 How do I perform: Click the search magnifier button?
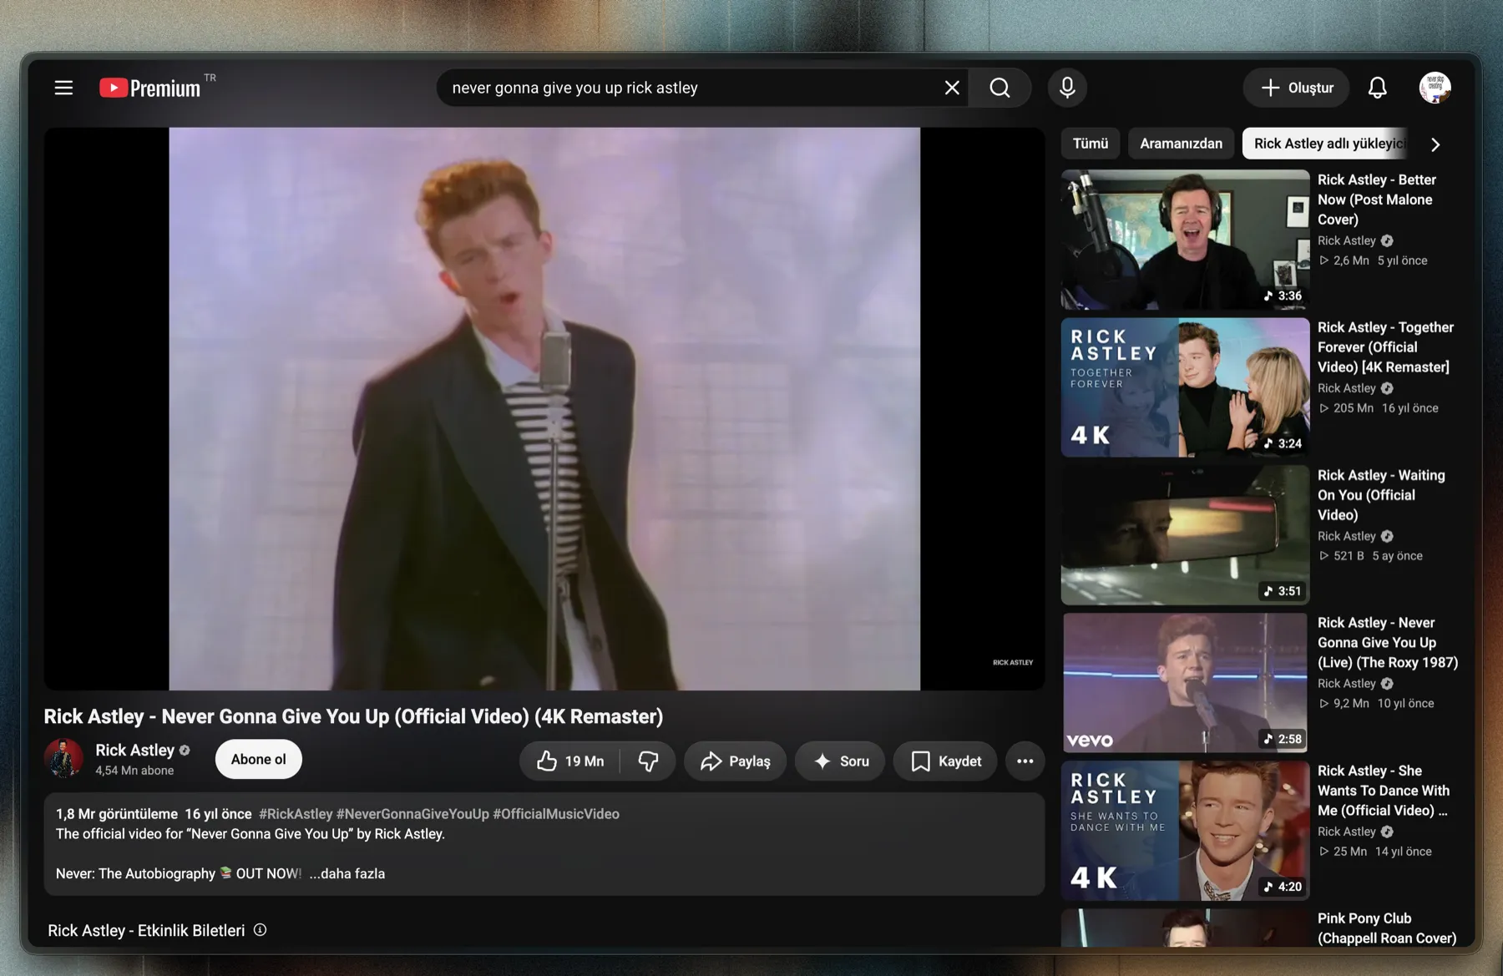pyautogui.click(x=999, y=88)
